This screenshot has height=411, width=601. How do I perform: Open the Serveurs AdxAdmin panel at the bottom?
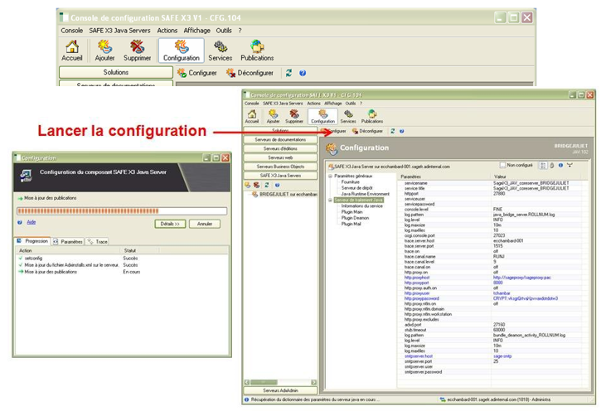[x=280, y=390]
